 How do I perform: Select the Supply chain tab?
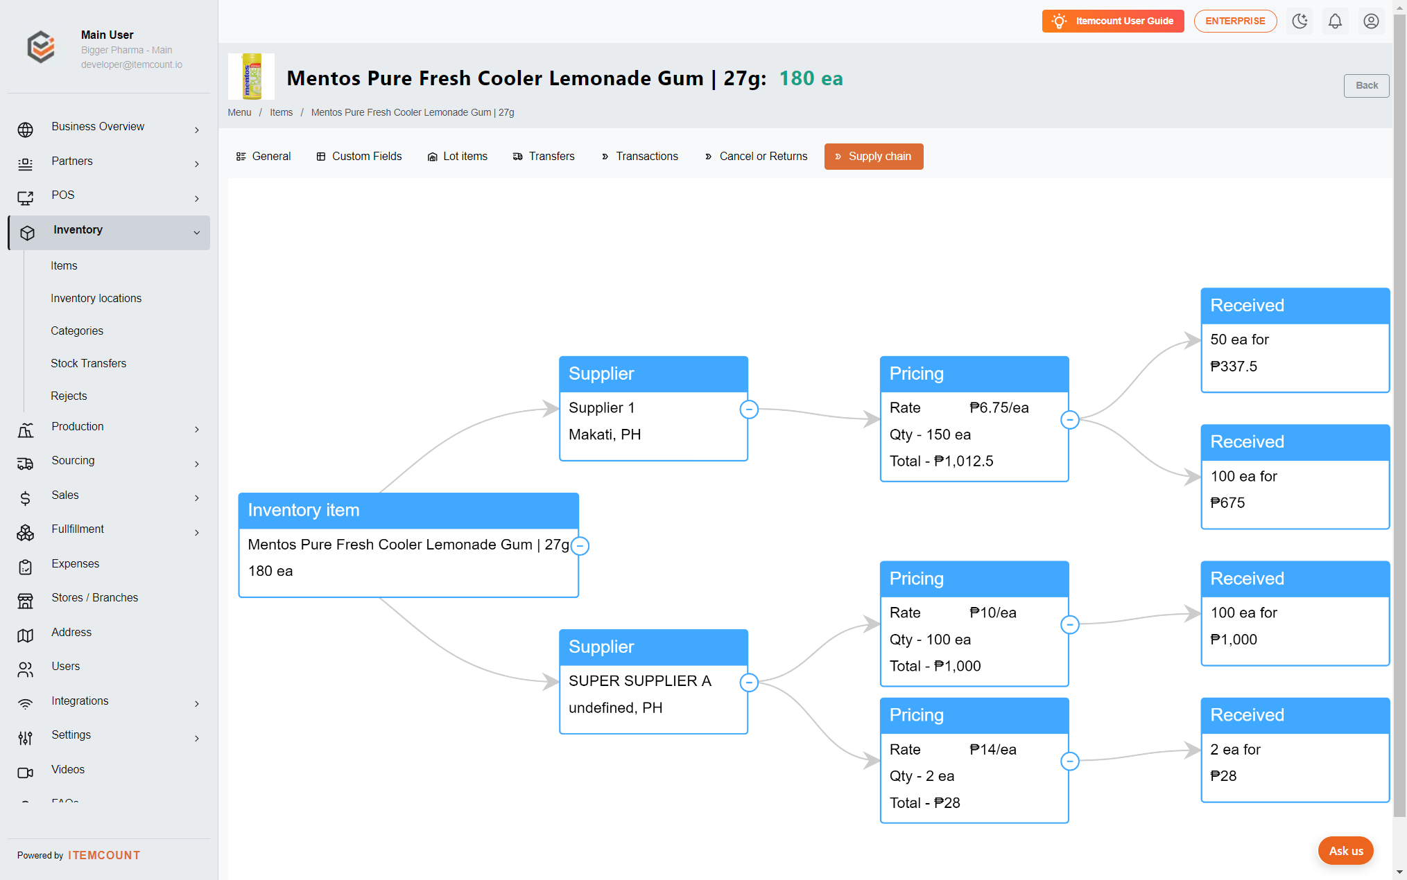click(x=874, y=157)
